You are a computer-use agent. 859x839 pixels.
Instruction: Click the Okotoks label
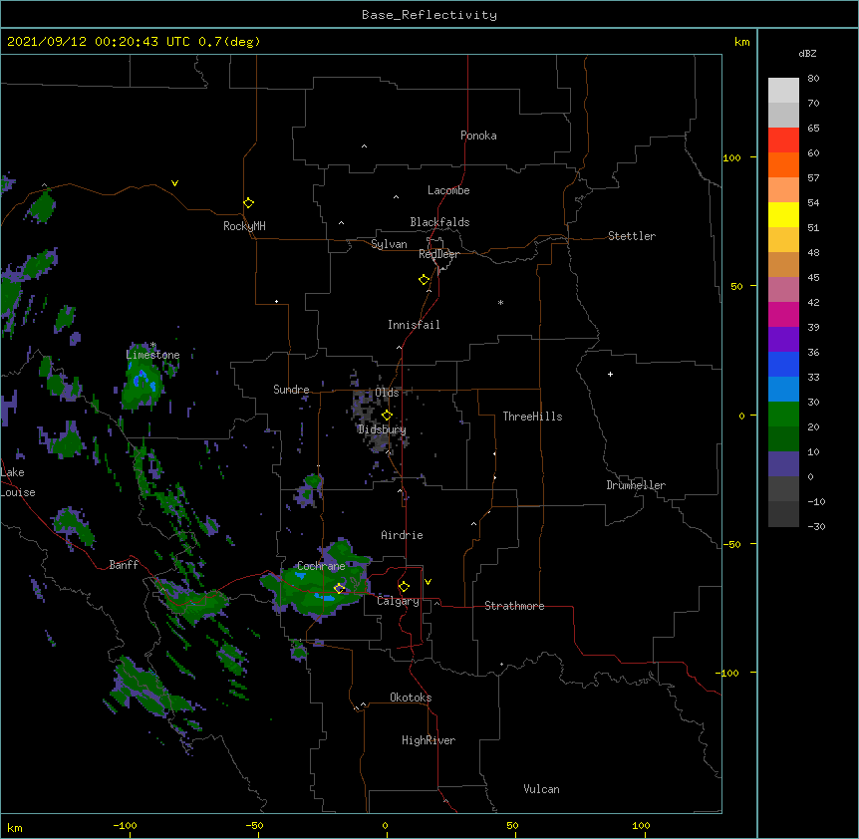click(x=411, y=698)
